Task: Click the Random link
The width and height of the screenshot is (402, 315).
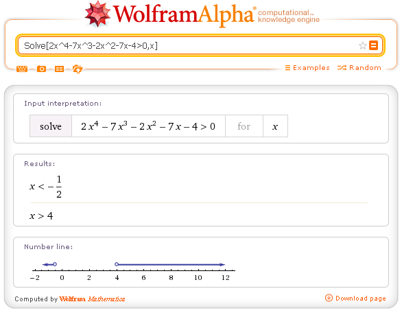Action: 359,68
